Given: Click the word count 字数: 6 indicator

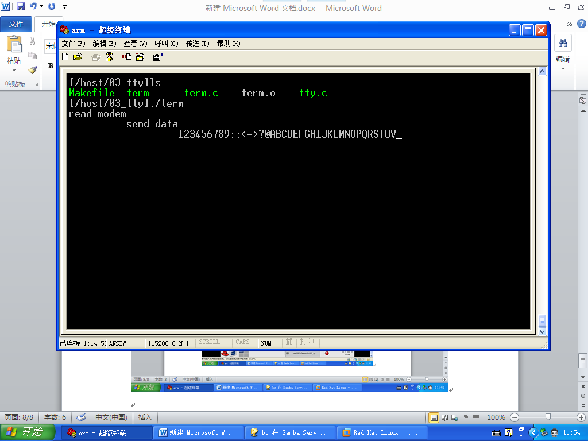Looking at the screenshot, I should pos(55,417).
